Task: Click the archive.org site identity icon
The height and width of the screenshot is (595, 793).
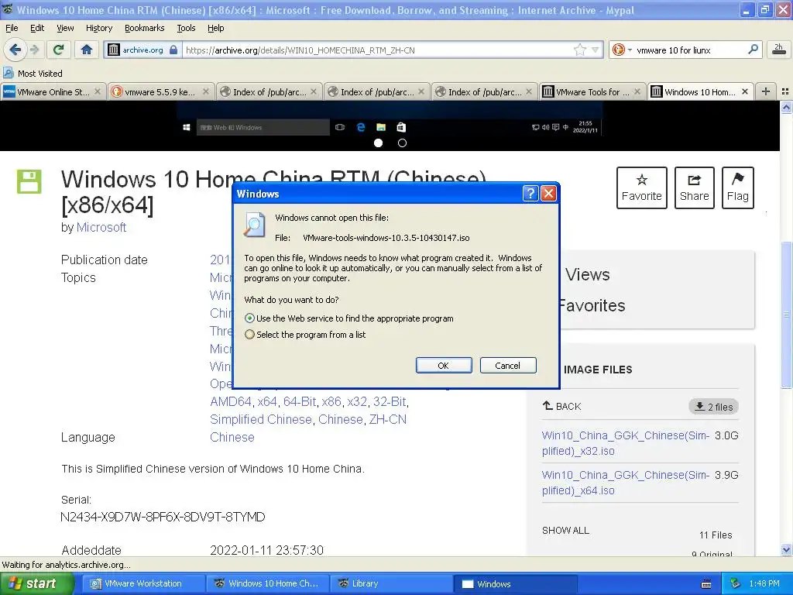Action: tap(115, 50)
